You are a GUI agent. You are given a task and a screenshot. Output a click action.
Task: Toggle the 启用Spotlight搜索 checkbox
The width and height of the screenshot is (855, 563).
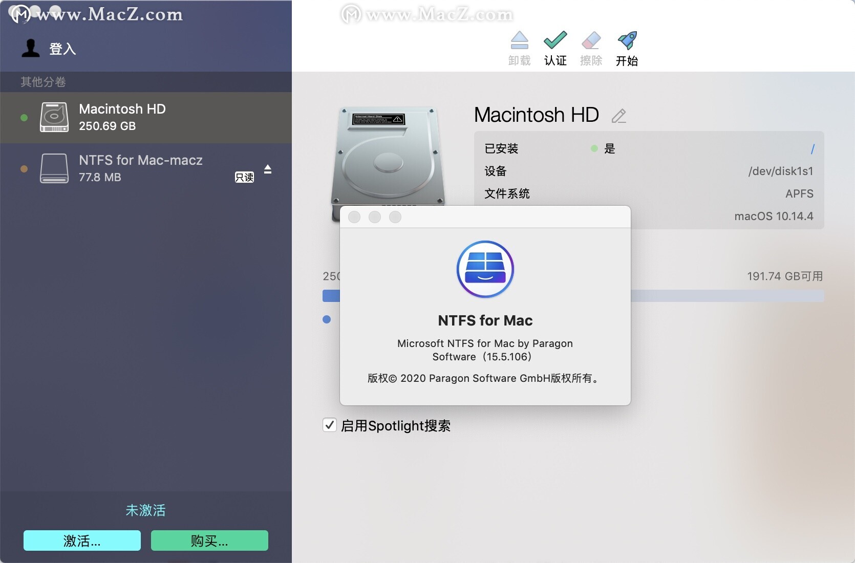(x=329, y=425)
